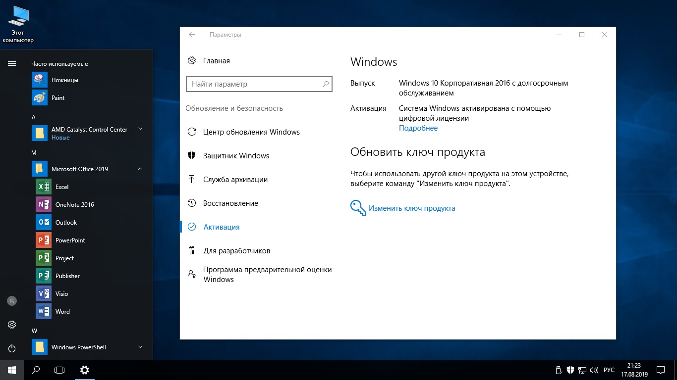Click the Settings app taskbar icon
This screenshot has height=380, width=677.
[85, 370]
